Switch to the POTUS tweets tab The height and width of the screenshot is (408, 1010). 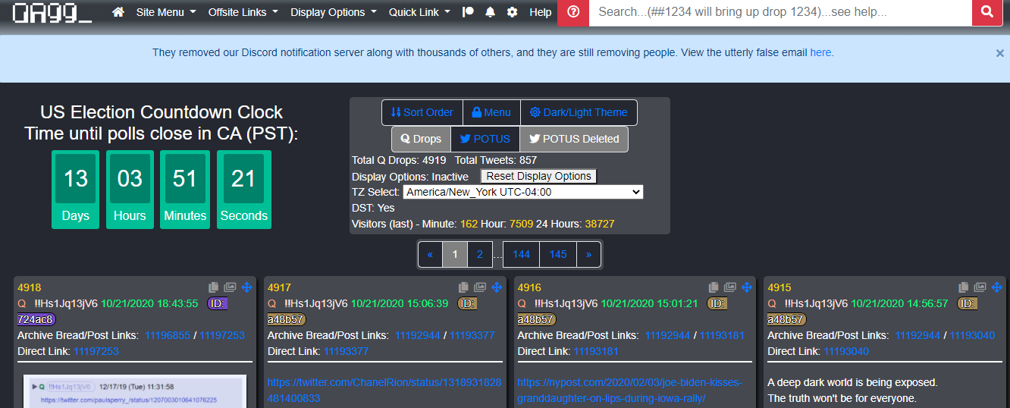point(485,139)
